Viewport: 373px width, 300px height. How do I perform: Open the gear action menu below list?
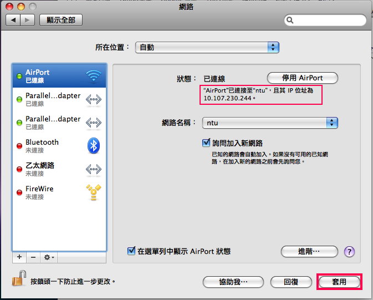(x=49, y=257)
